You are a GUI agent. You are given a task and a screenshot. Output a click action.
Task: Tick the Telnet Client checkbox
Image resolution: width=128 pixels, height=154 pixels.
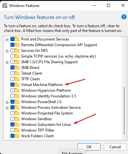point(12,73)
